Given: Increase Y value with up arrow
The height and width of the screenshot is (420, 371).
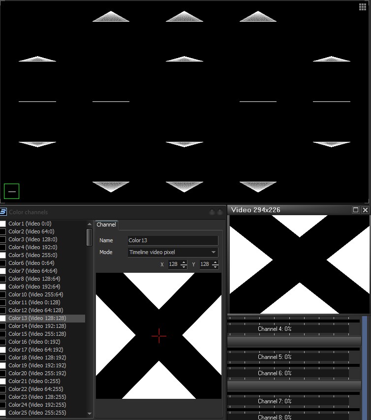Looking at the screenshot, I should (x=215, y=262).
